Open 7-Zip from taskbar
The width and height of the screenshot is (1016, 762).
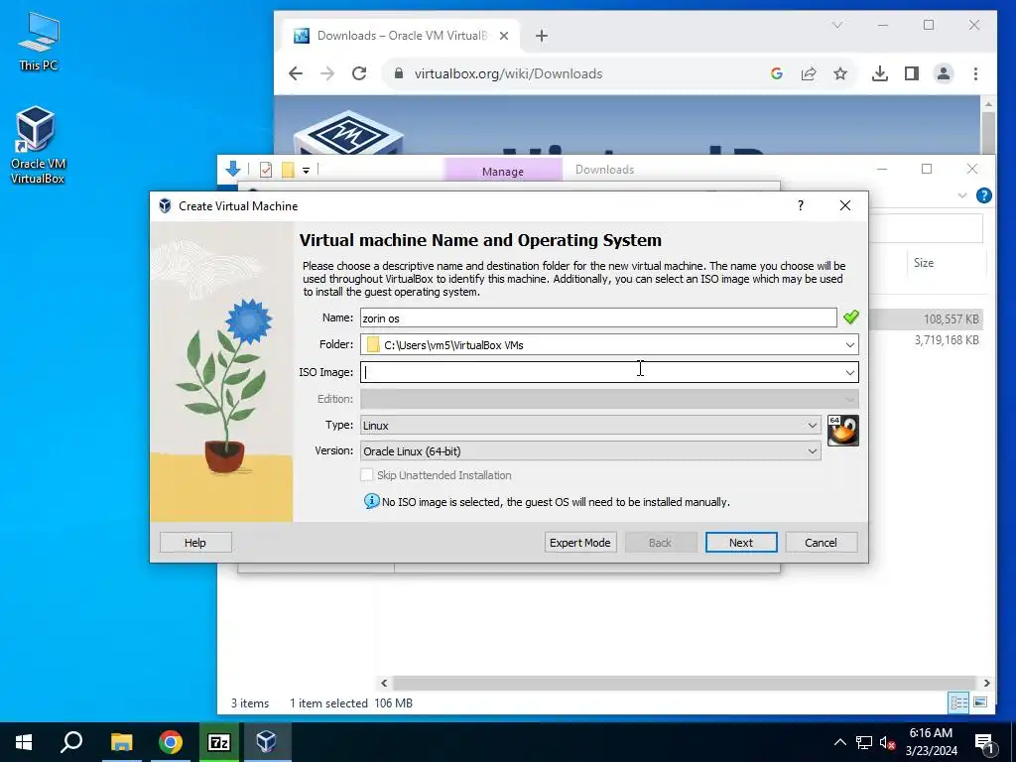tap(218, 742)
